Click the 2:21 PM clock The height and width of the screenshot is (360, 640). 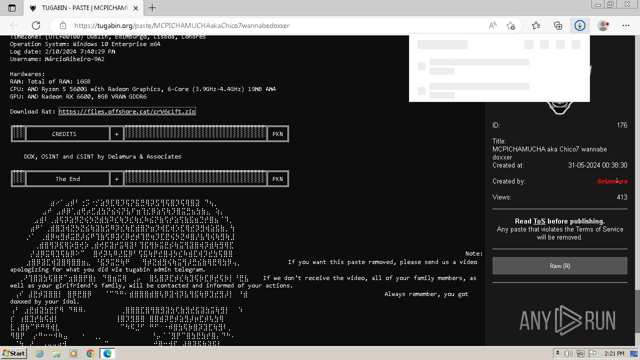pos(614,353)
